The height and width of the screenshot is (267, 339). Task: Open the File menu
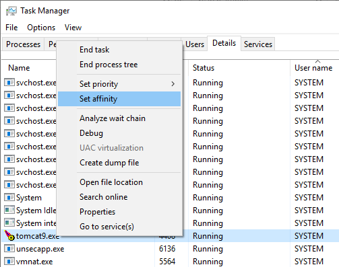11,28
